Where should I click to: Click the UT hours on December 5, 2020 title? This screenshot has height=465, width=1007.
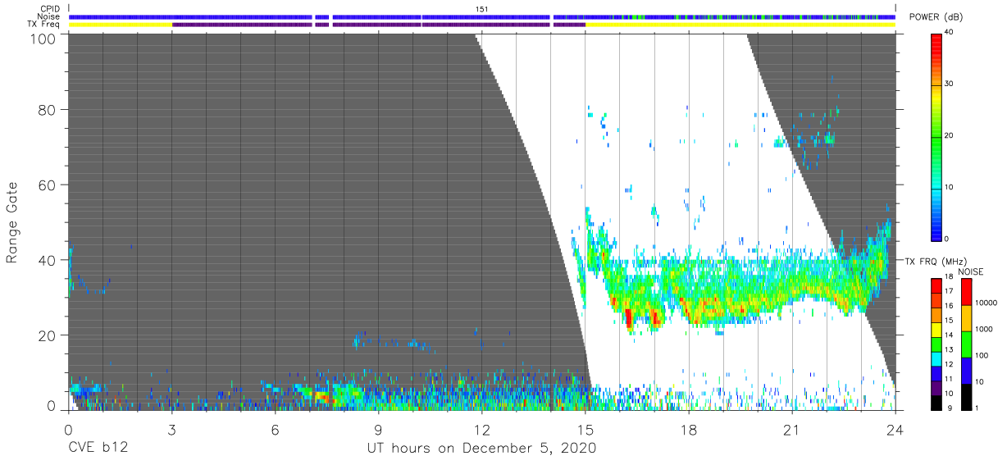point(481,448)
